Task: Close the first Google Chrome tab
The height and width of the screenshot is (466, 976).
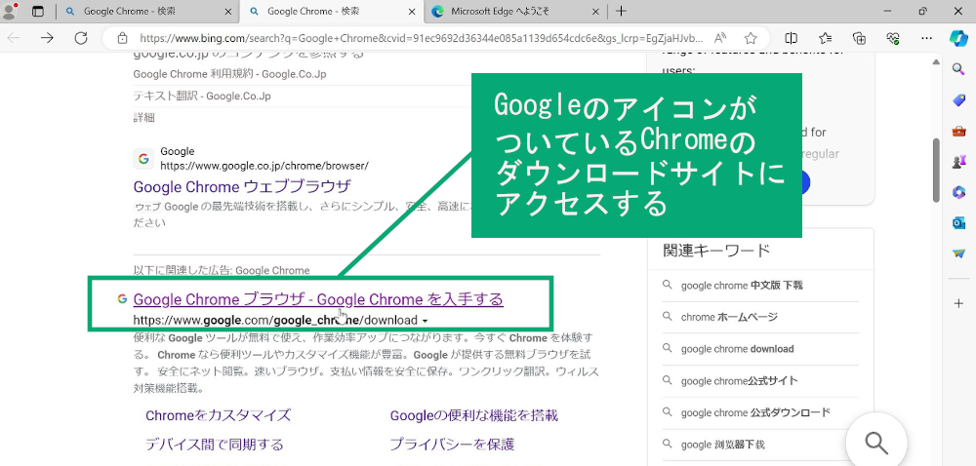Action: point(227,11)
